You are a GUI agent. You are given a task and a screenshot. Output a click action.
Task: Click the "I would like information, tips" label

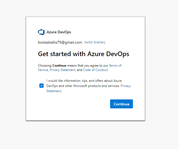[68, 81]
